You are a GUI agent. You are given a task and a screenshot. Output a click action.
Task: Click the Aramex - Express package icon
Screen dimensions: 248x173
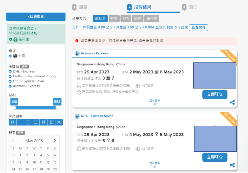[77, 53]
